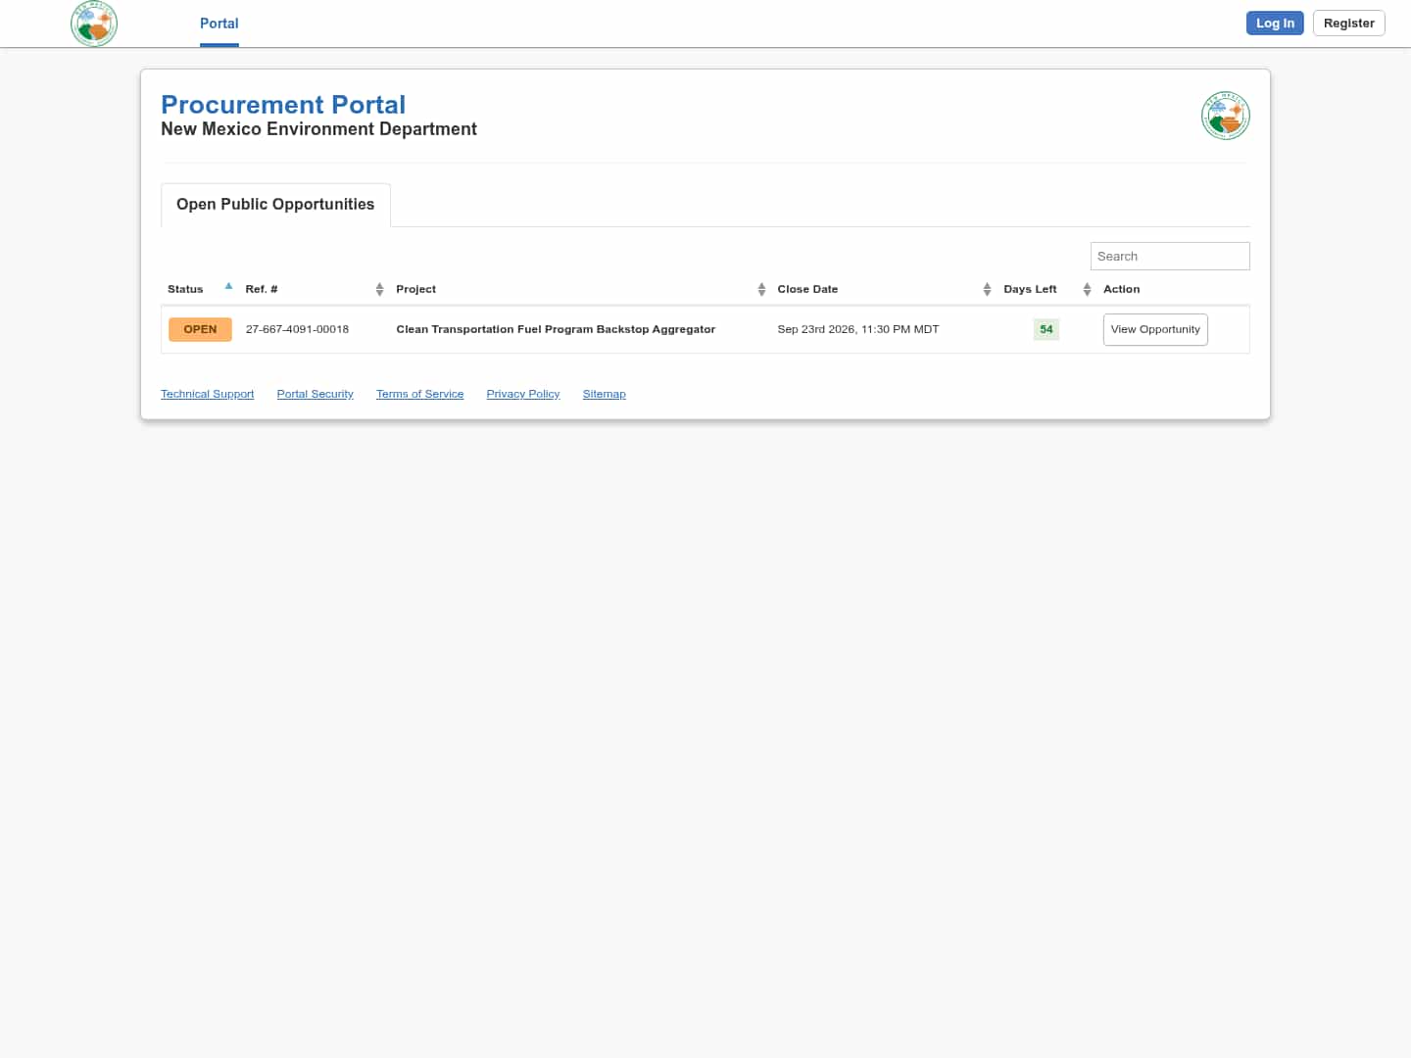This screenshot has width=1411, height=1058.
Task: Open the Portal Security link
Action: (x=315, y=394)
